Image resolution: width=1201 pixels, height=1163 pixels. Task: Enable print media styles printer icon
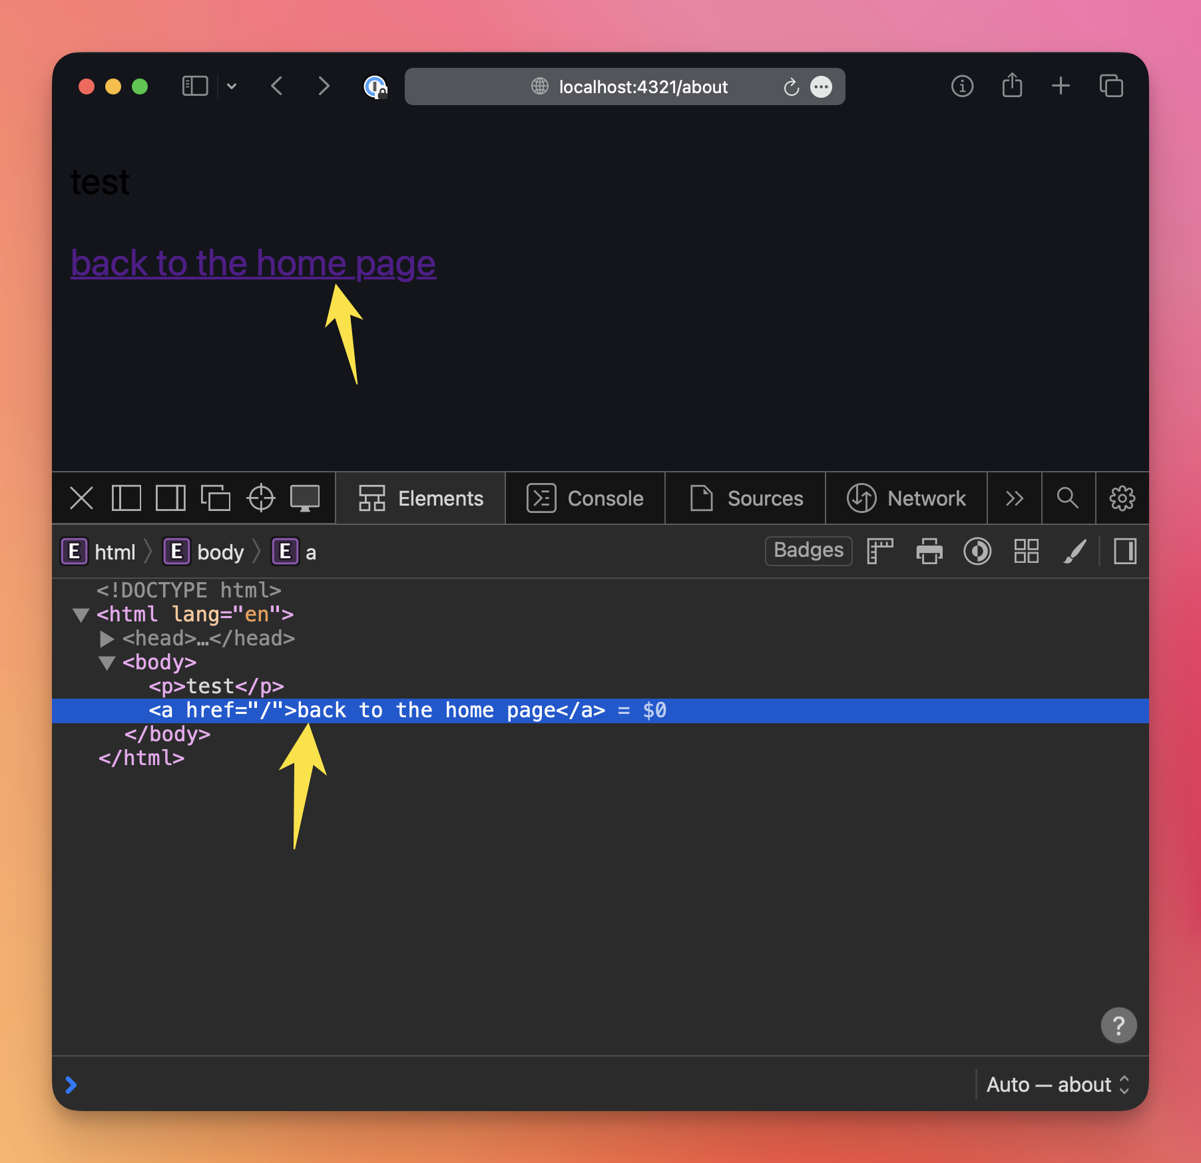point(929,552)
